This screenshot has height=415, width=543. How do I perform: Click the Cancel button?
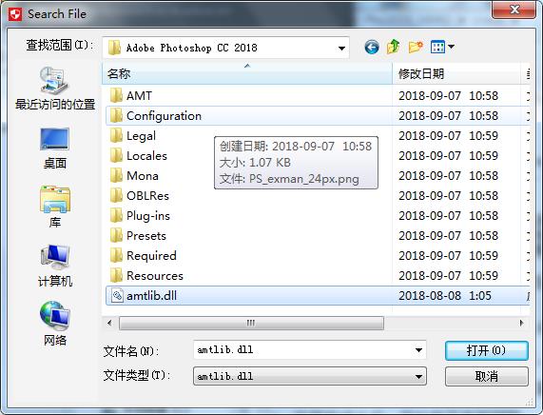pyautogui.click(x=487, y=377)
